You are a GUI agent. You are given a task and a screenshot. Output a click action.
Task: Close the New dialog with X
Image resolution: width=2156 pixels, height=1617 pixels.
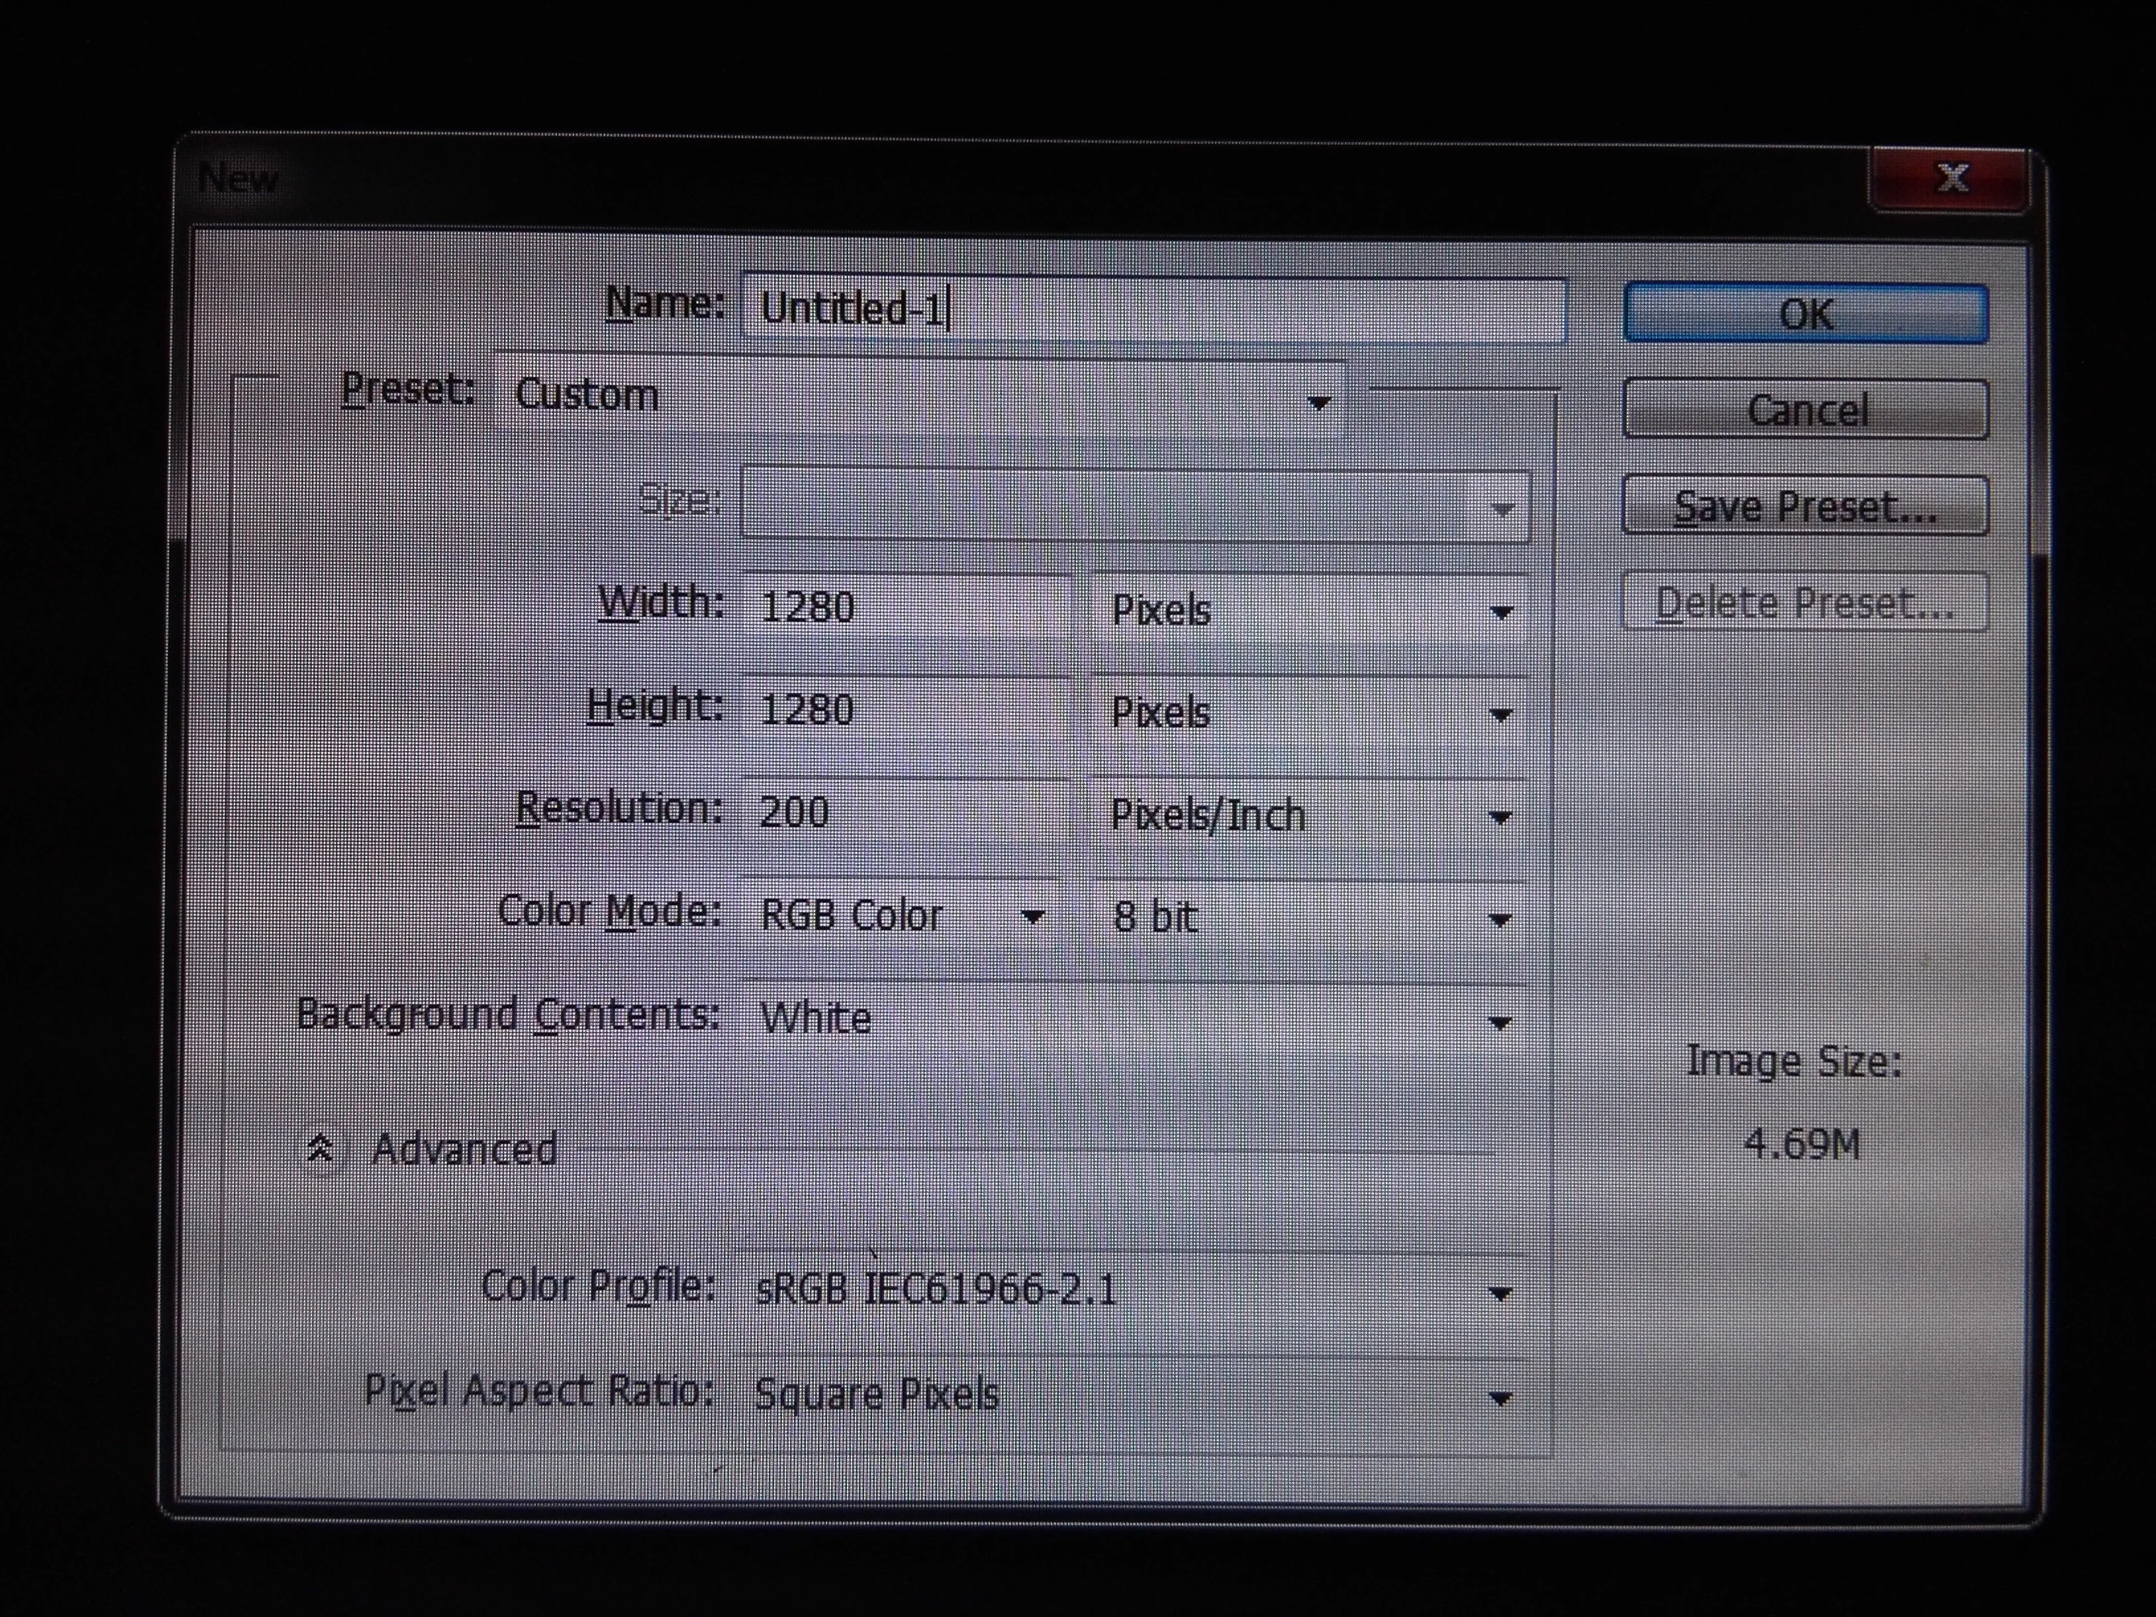click(1953, 178)
